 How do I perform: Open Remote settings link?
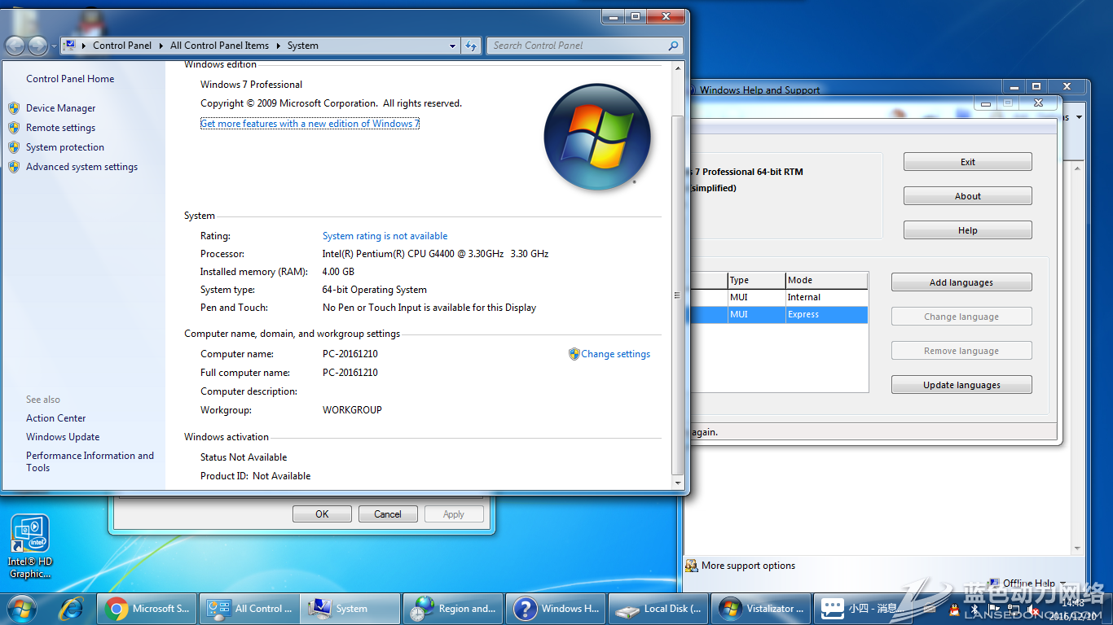tap(60, 128)
